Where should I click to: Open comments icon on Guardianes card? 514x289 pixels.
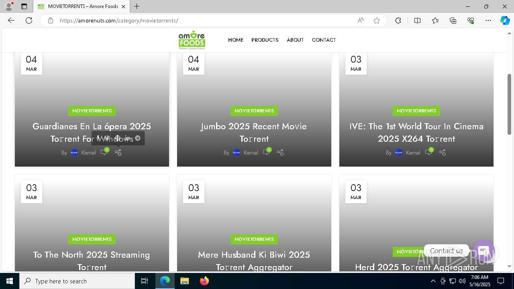[x=104, y=152]
